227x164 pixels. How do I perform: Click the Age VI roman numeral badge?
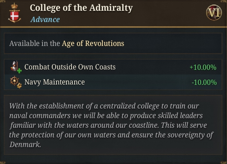[x=214, y=12]
